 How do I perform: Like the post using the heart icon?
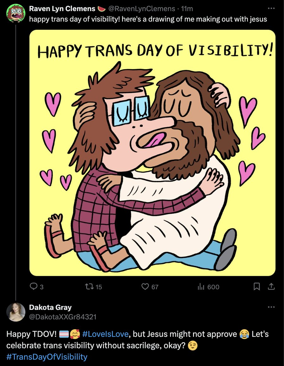click(145, 286)
